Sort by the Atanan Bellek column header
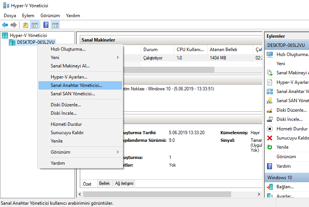 click(230, 50)
